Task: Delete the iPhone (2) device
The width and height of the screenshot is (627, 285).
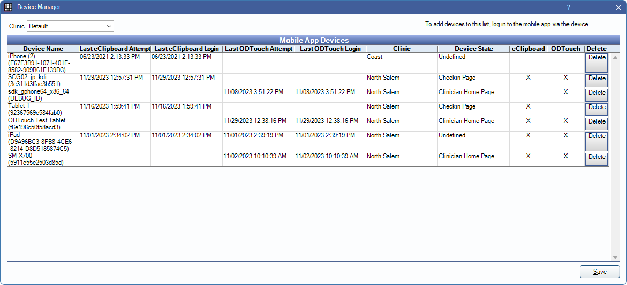Action: (x=596, y=62)
